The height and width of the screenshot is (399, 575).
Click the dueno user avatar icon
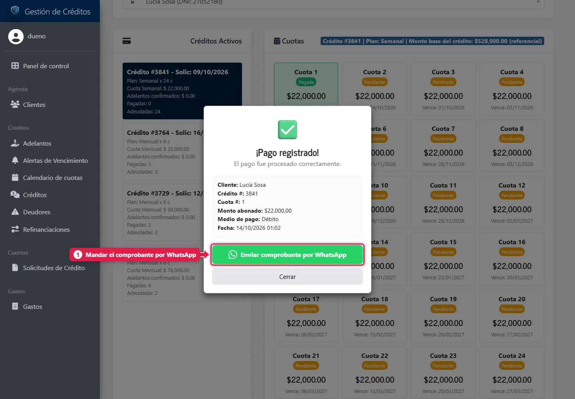[x=16, y=36]
